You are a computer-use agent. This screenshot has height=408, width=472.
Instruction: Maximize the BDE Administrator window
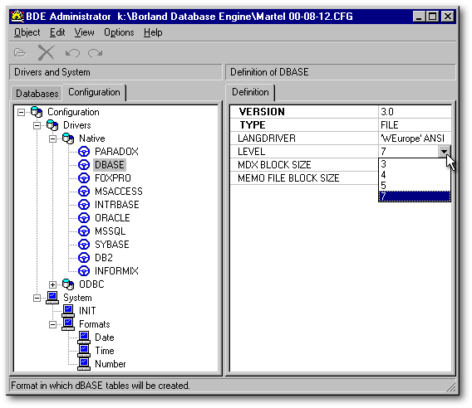coord(433,16)
